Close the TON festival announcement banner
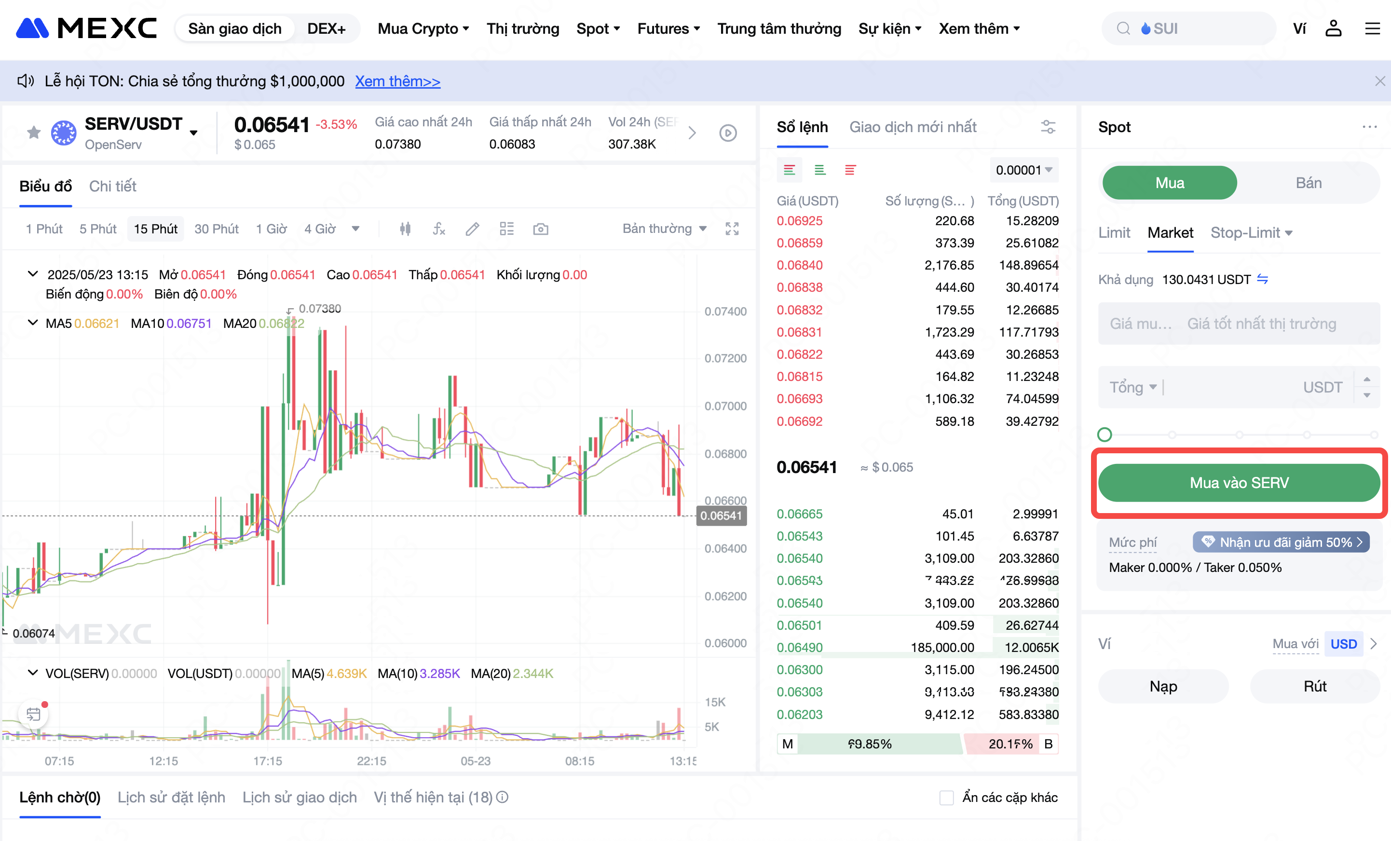The width and height of the screenshot is (1391, 841). (1380, 81)
